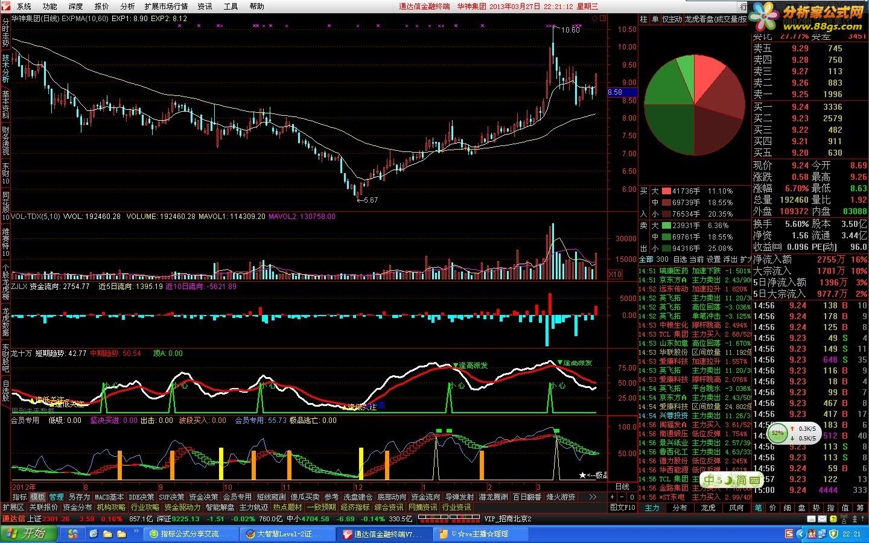Click 设置 in alert filter row
The image size is (869, 543).
(713, 259)
